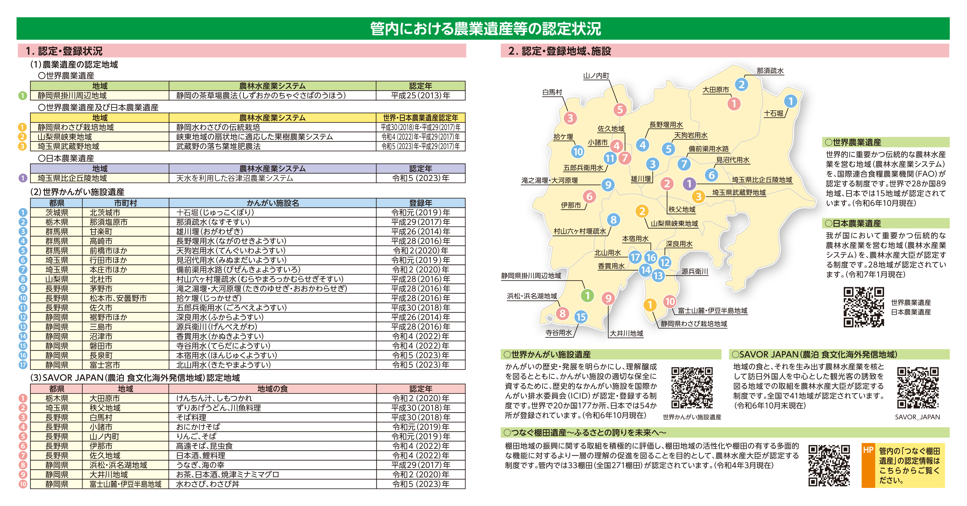967x506 pixels.
Task: Open QR code for 世界農業遺産 日本農業遺産
Action: click(864, 307)
